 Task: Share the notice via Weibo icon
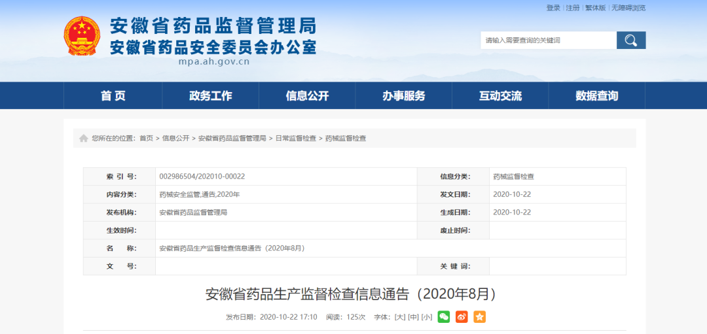(x=462, y=317)
